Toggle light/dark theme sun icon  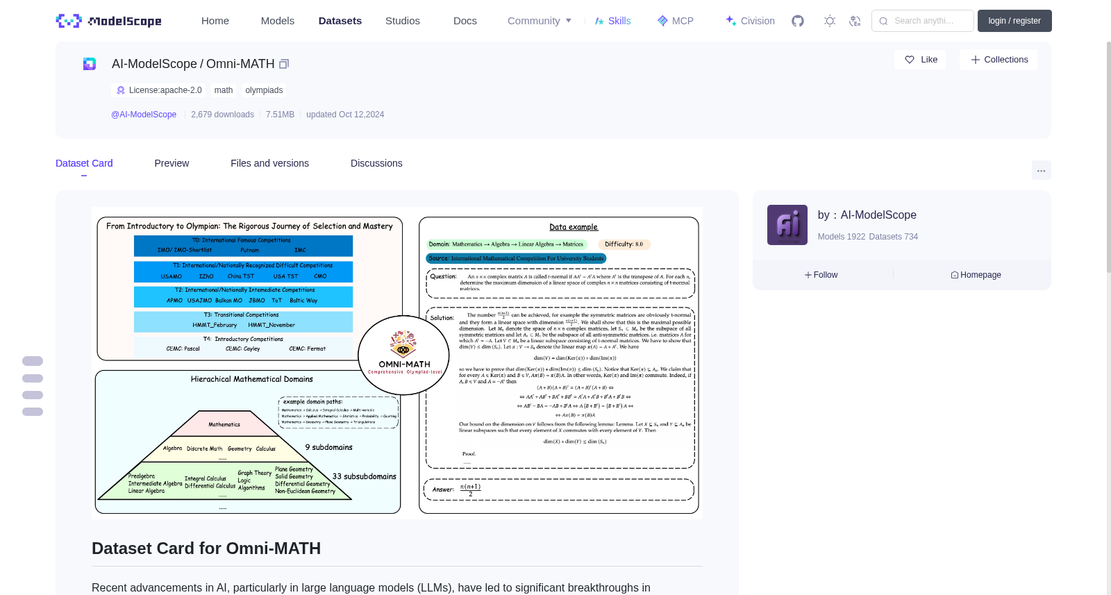point(830,21)
